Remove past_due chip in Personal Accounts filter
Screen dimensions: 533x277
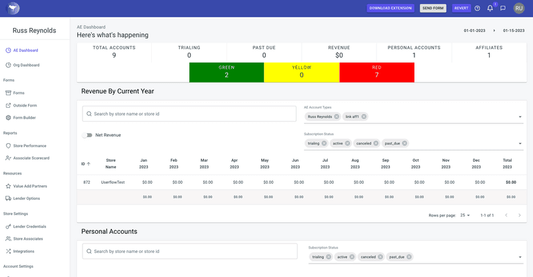pos(409,257)
